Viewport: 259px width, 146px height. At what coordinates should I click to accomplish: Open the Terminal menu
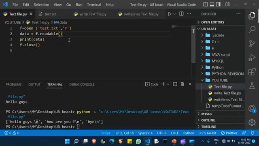94,4
